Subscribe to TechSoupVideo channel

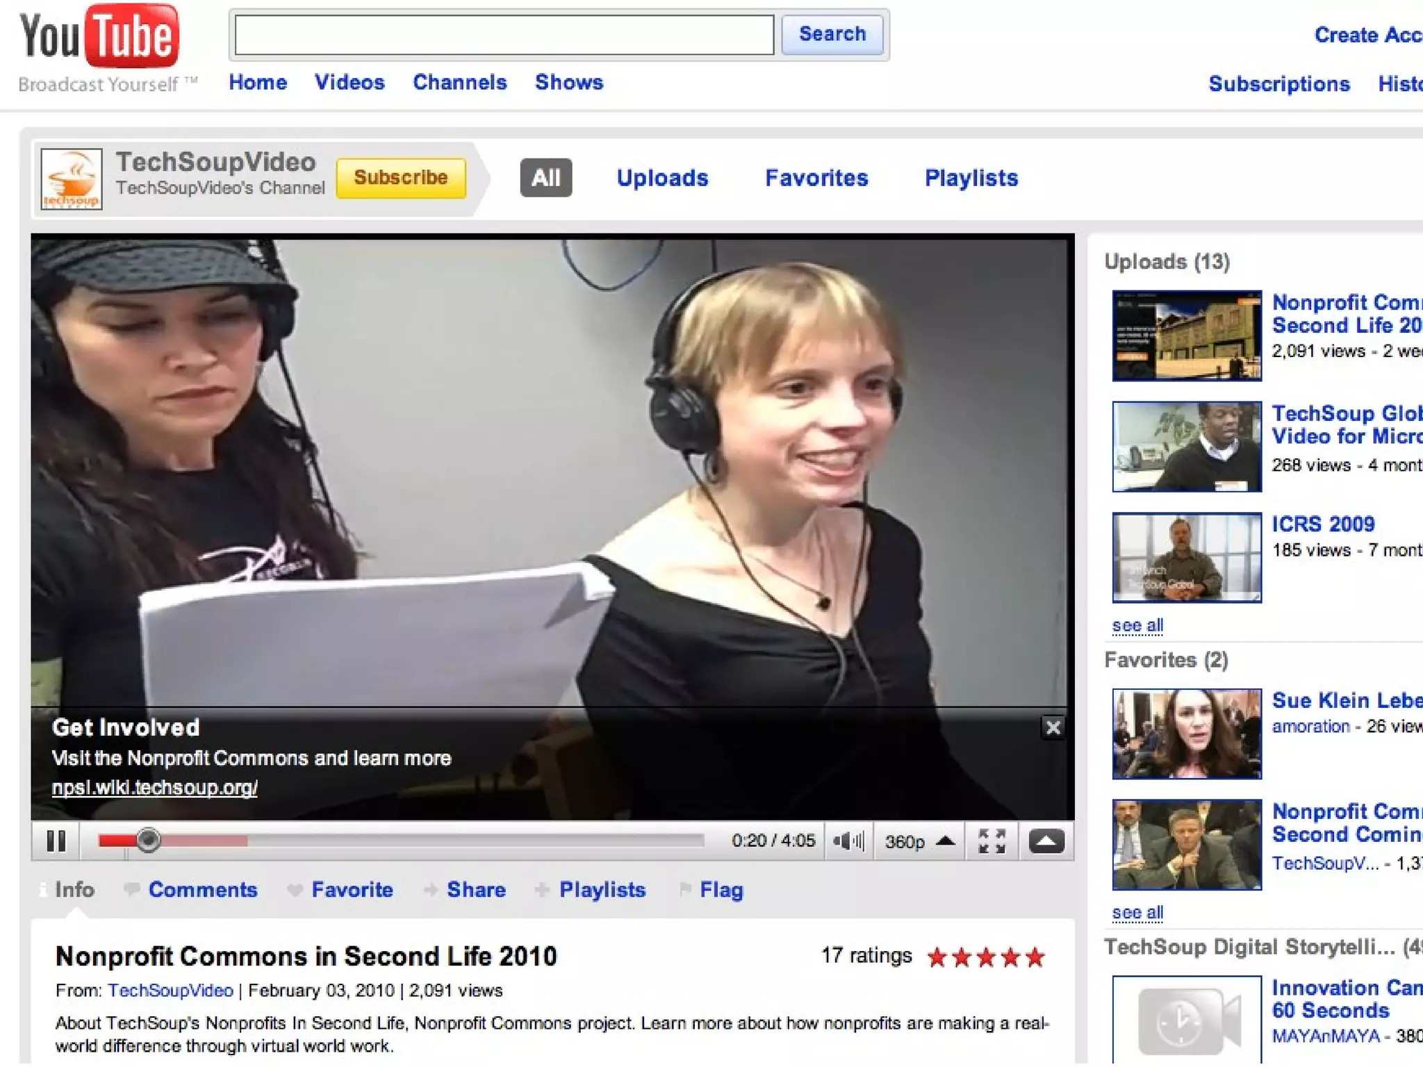(x=400, y=178)
